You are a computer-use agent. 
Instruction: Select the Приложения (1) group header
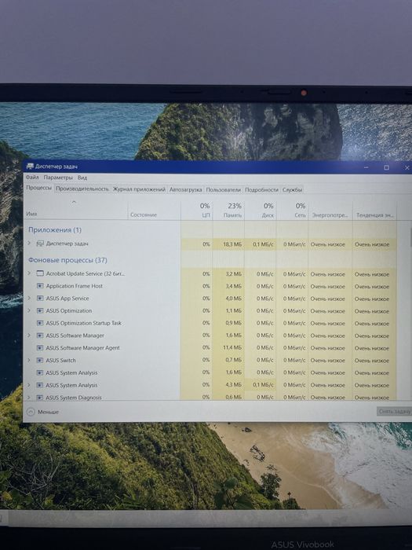(55, 230)
